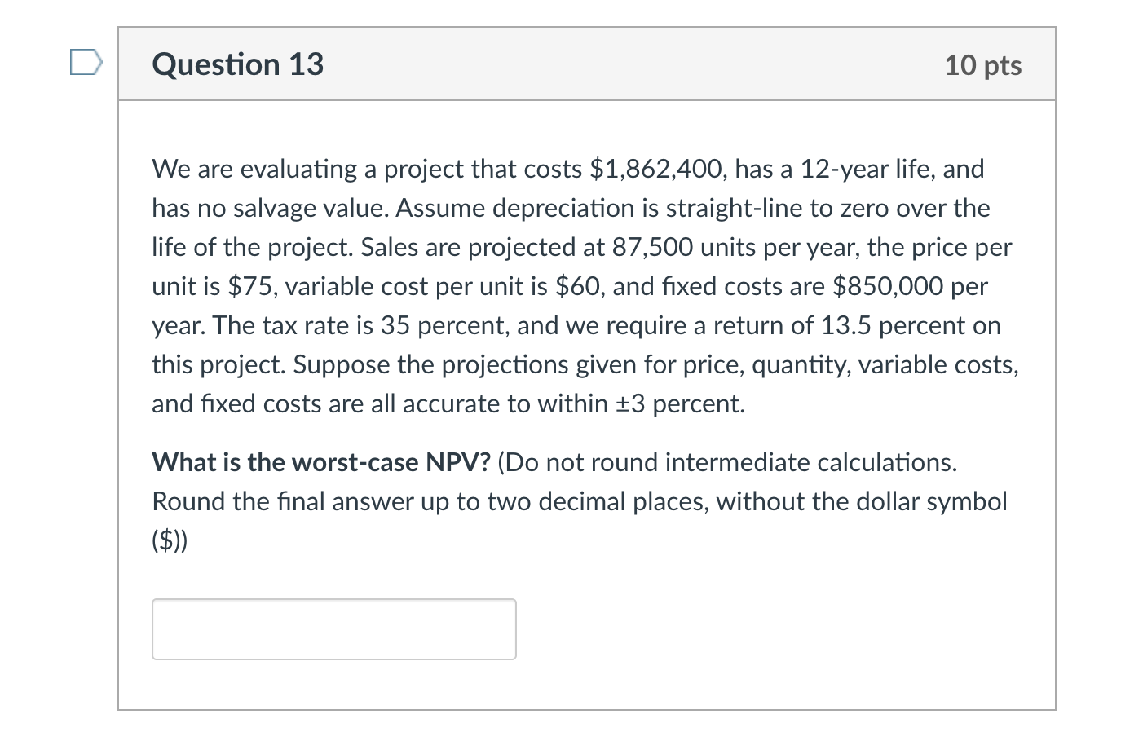
Task: Click the Question 13 header
Action: (x=237, y=64)
